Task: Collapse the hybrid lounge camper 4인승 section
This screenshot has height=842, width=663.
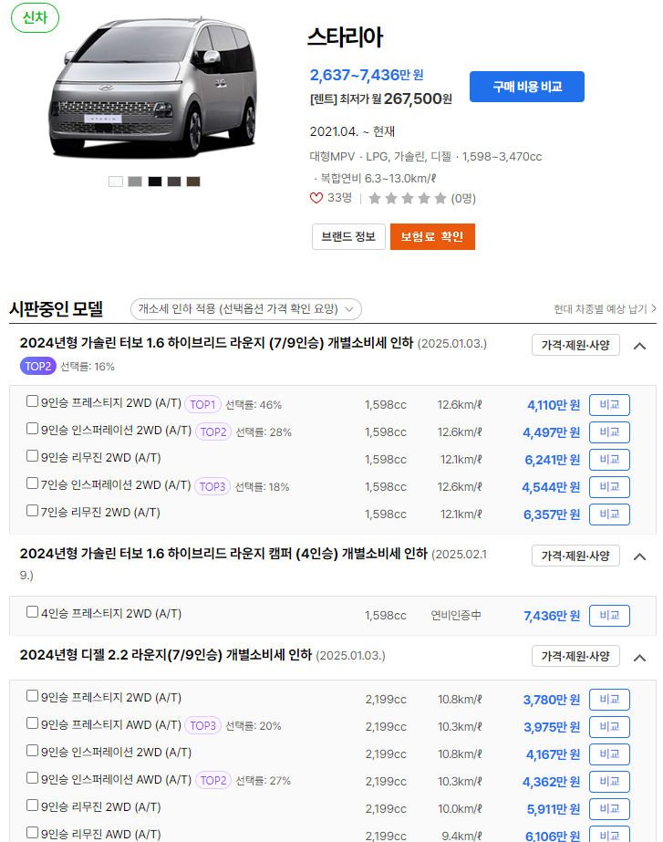Action: tap(639, 556)
